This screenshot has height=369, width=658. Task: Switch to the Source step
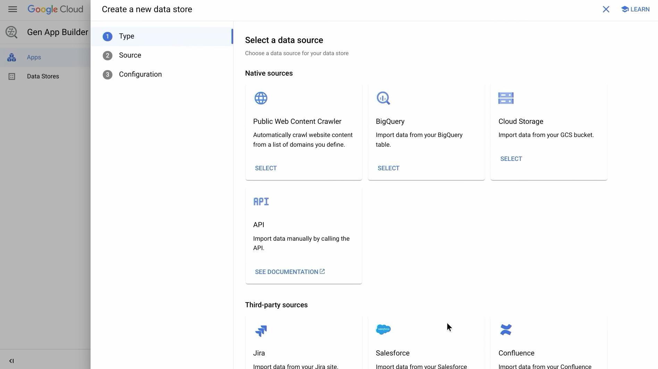coord(130,55)
